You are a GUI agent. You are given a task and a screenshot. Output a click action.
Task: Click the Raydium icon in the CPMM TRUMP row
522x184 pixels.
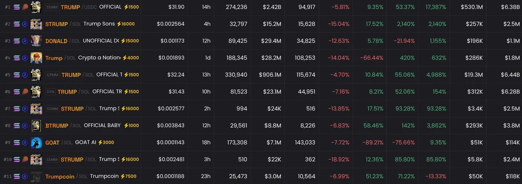click(x=25, y=75)
